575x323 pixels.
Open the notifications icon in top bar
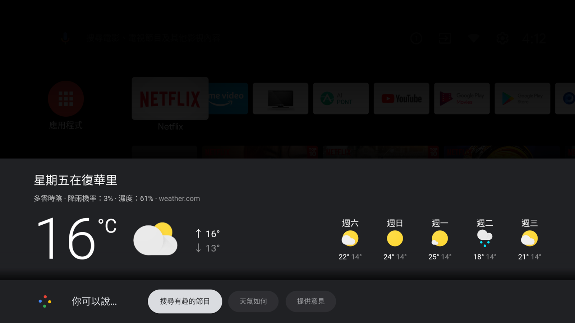[x=416, y=38]
